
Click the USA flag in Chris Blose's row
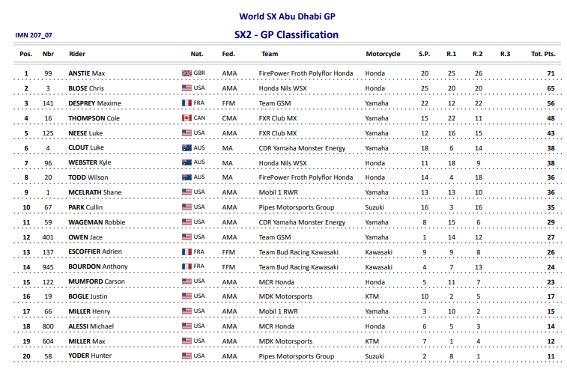187,88
